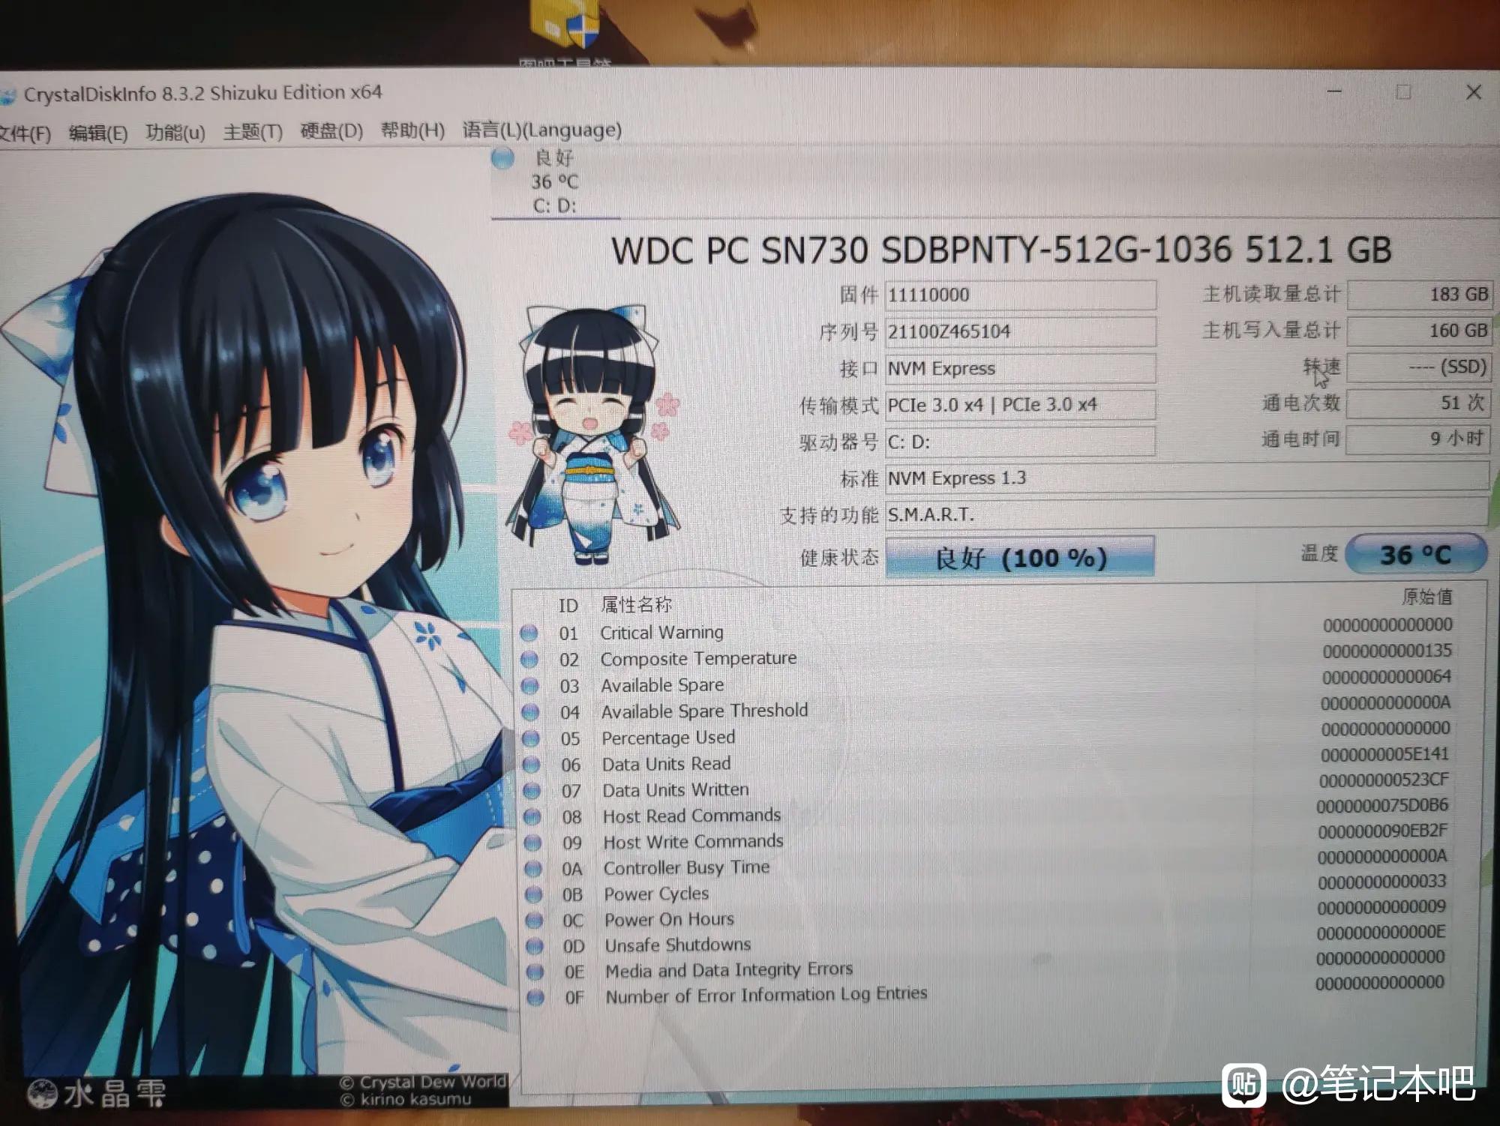
Task: Click raw value 0000000005E141
Action: pyautogui.click(x=1384, y=754)
